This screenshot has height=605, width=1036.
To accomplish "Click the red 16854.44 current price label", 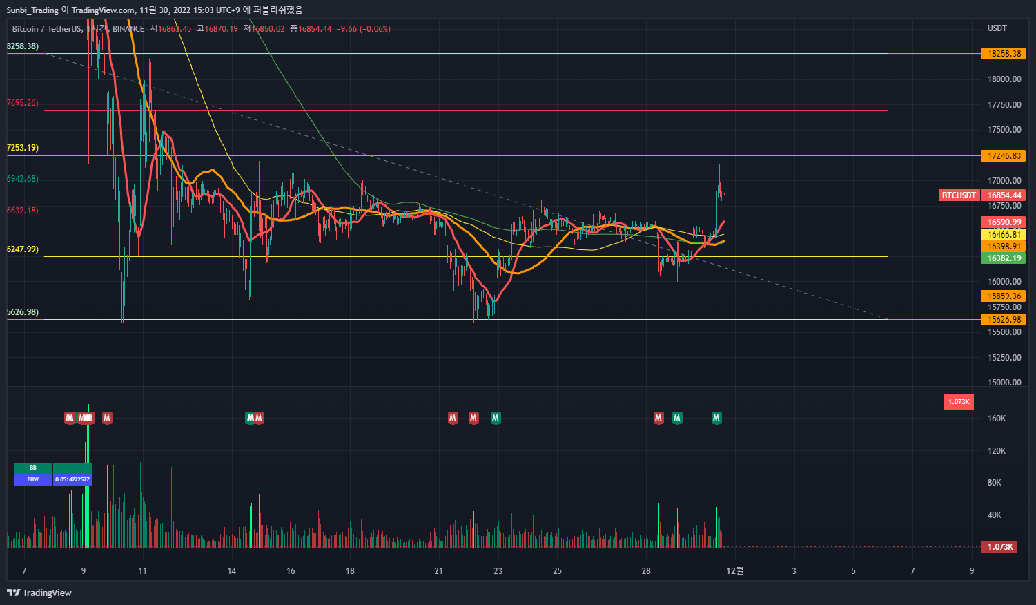I will (1004, 195).
